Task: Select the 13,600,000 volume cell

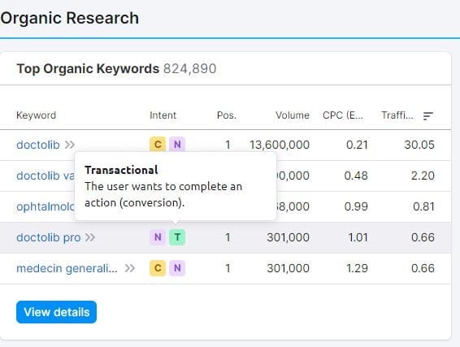Action: (x=280, y=145)
